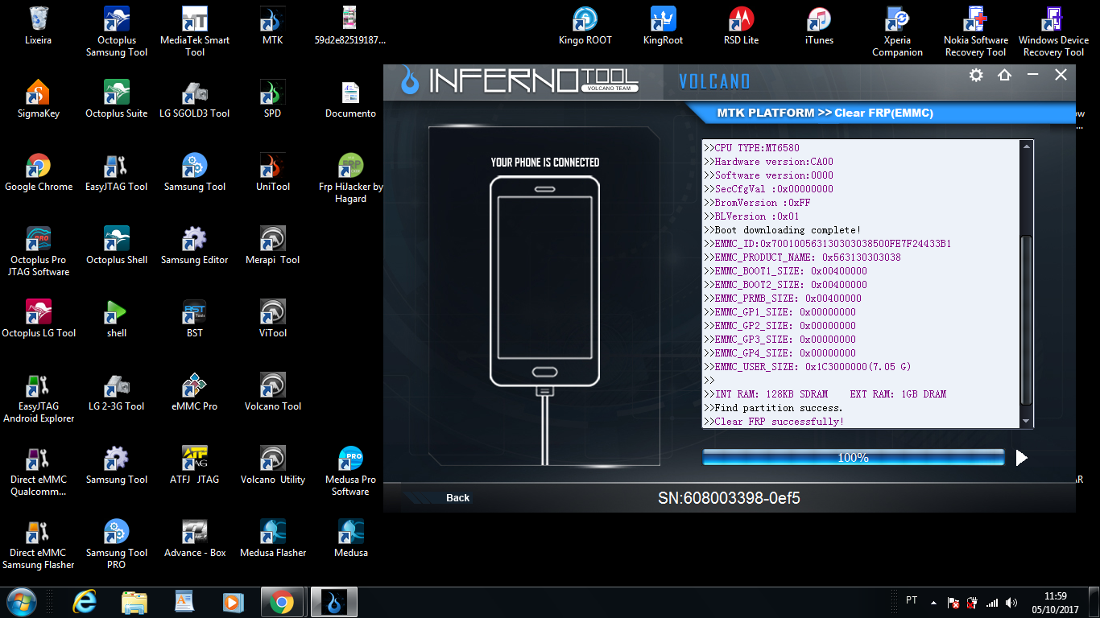Viewport: 1100px width, 618px height.
Task: Select the Medusa Pro Software icon
Action: tap(350, 471)
